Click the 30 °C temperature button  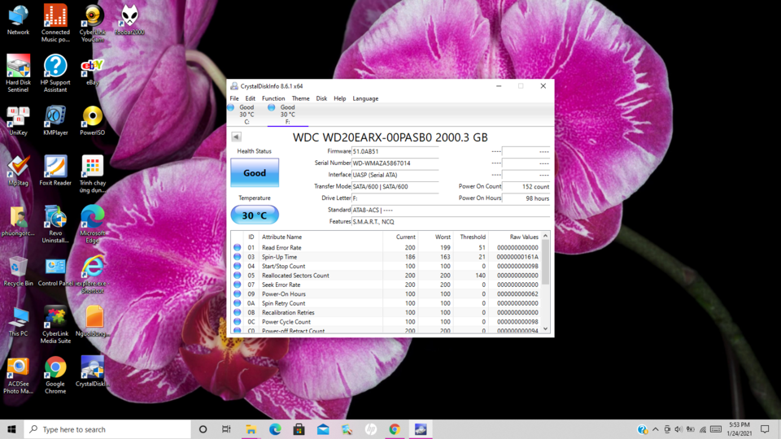[x=255, y=215]
